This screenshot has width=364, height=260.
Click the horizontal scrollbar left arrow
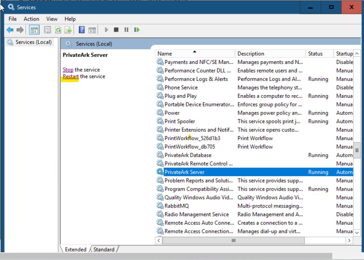159,240
